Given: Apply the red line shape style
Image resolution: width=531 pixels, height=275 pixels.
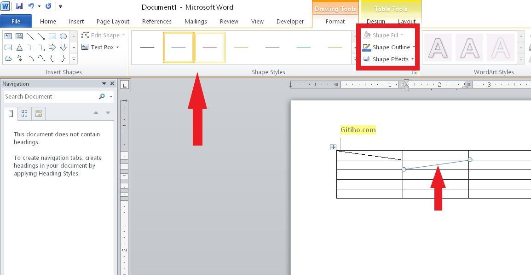Looking at the screenshot, I should (210, 47).
